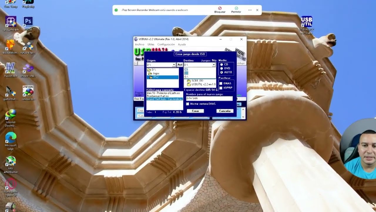Click scroll-down arrow in USBUtil main window

(243, 117)
